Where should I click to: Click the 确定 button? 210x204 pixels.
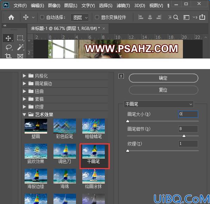point(164,78)
